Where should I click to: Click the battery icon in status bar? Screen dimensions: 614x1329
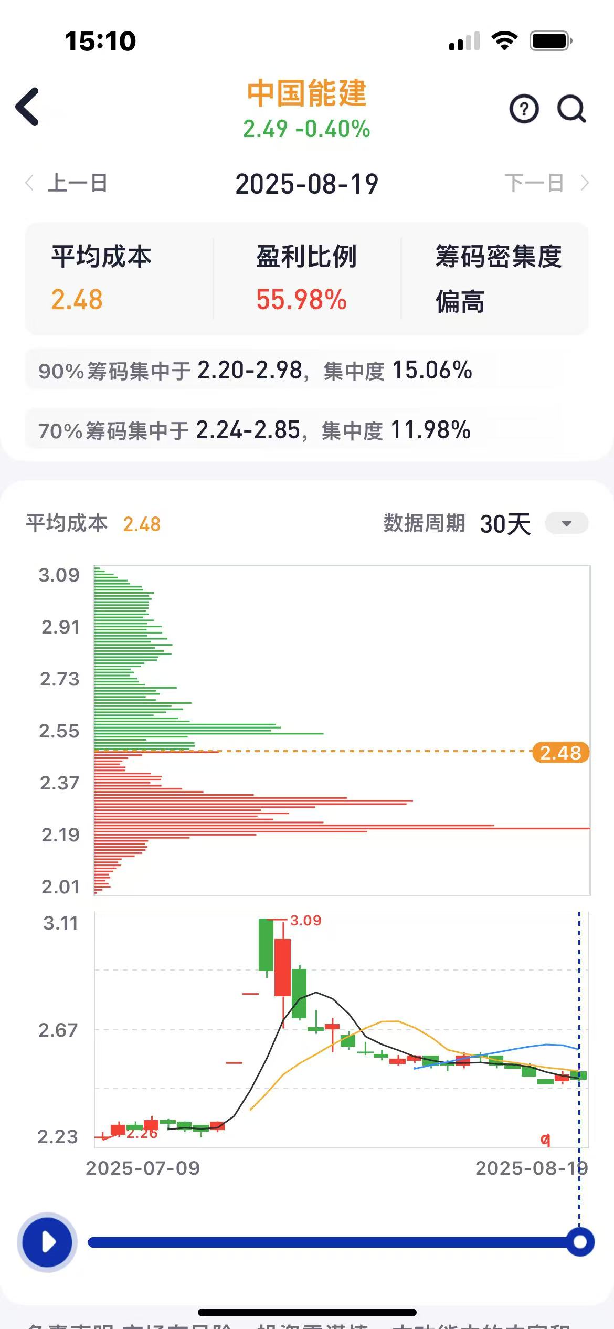click(x=551, y=40)
